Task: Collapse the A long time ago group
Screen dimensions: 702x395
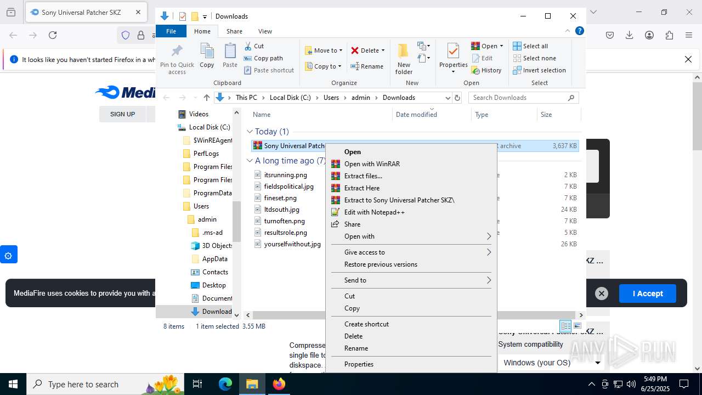Action: click(250, 161)
